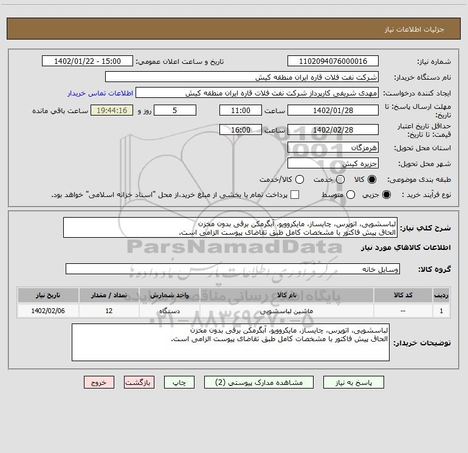Click the دستگاه unit cell
This screenshot has height=453, width=468.
(x=169, y=311)
